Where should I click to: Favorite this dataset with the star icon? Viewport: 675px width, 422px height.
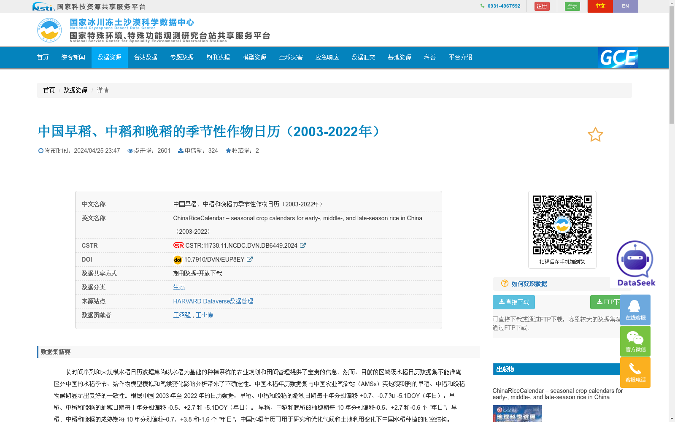pos(595,135)
